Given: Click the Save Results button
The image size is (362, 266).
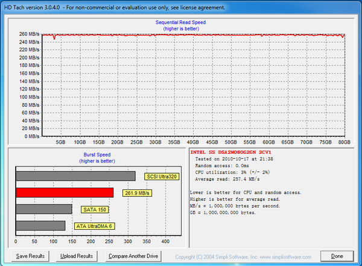Looking at the screenshot, I should pos(30,256).
